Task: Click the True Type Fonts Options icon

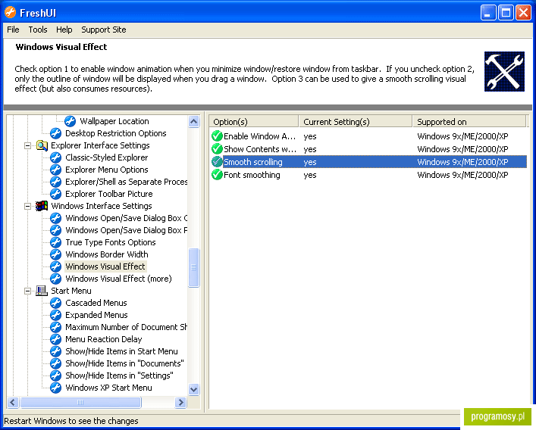Action: click(x=55, y=242)
